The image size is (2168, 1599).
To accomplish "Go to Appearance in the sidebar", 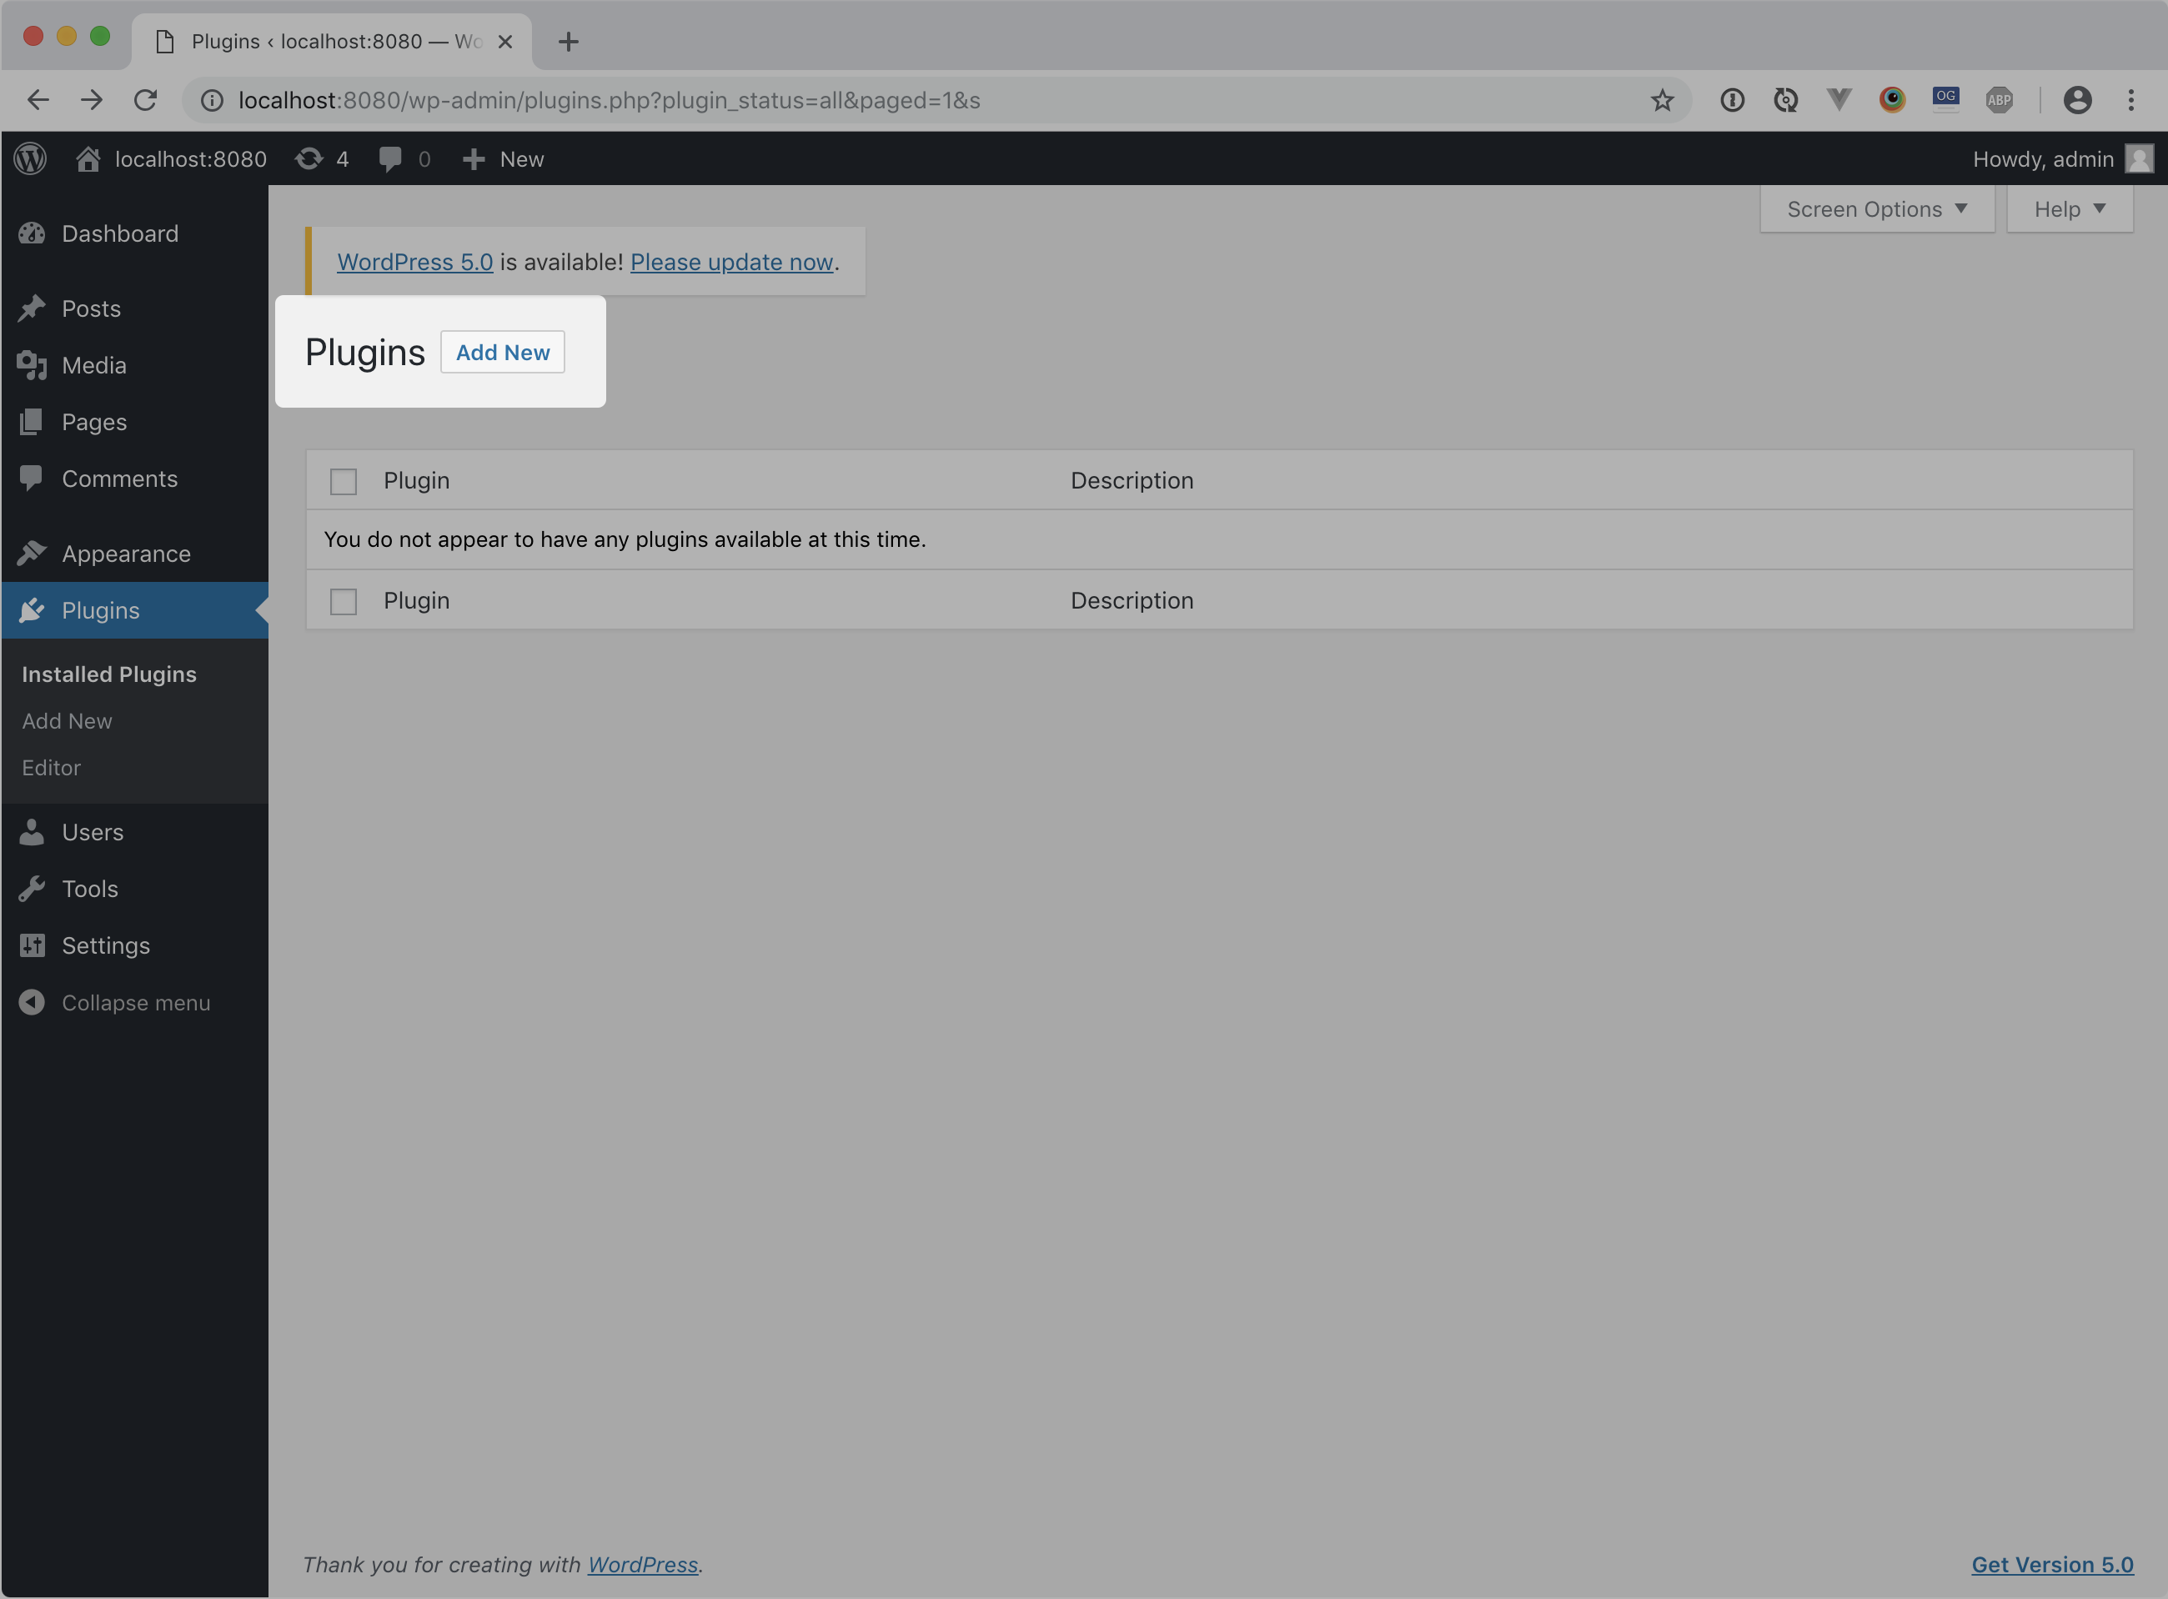I will 126,554.
